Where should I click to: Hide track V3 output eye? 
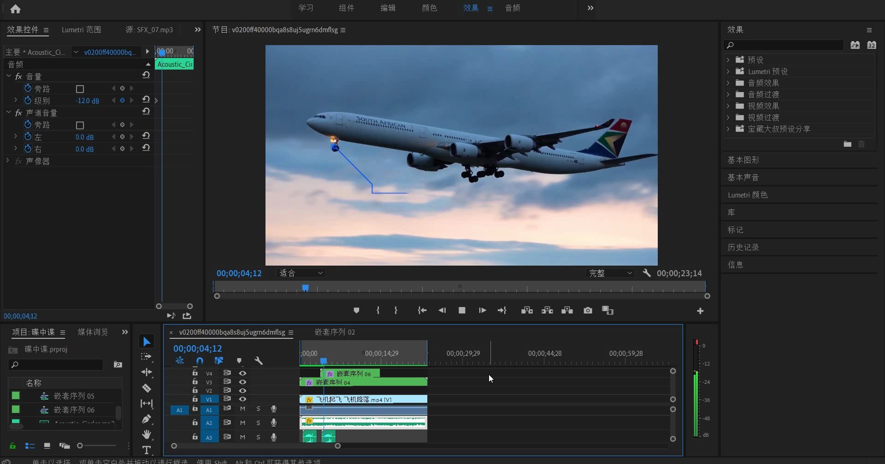[242, 382]
